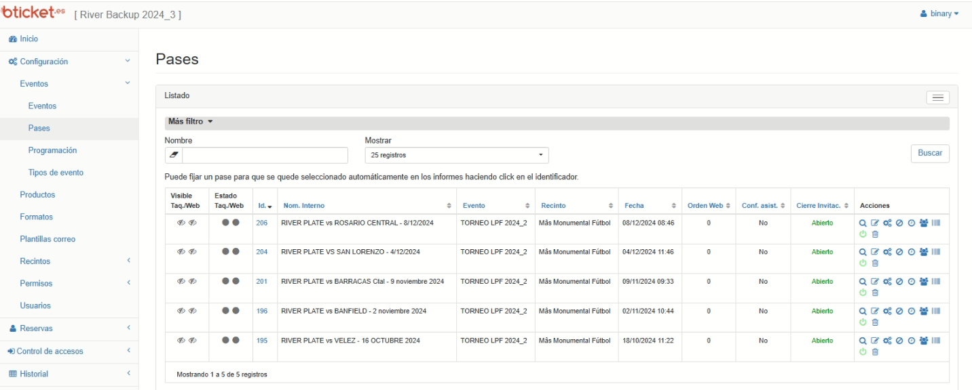Image resolution: width=972 pixels, height=390 pixels.
Task: Click green power icon in VELEZ row
Action: (x=863, y=352)
